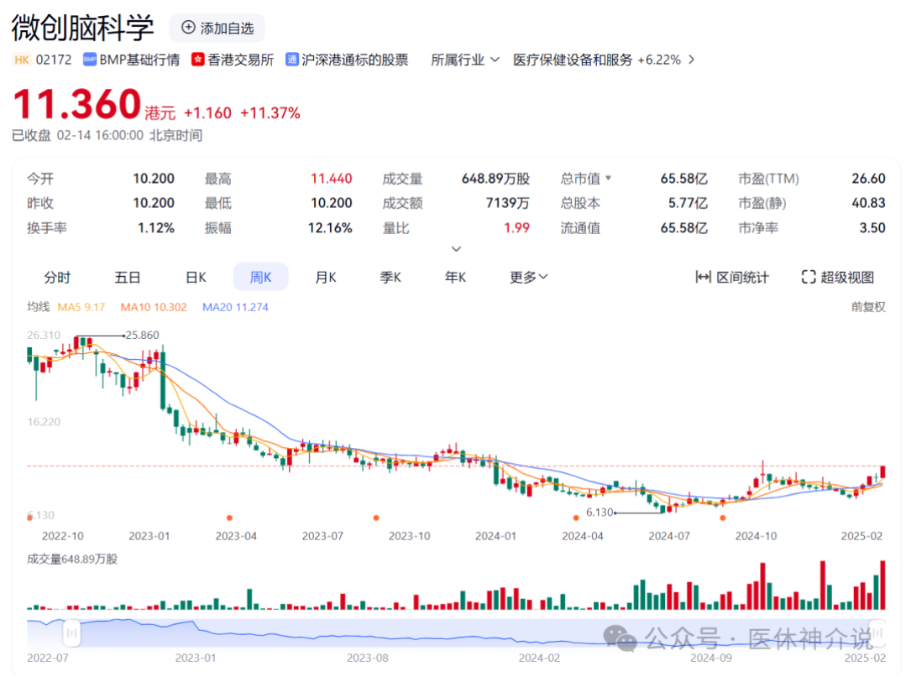Image resolution: width=906 pixels, height=682 pixels.
Task: Click the MA10 10.302 indicator label
Action: tap(154, 307)
